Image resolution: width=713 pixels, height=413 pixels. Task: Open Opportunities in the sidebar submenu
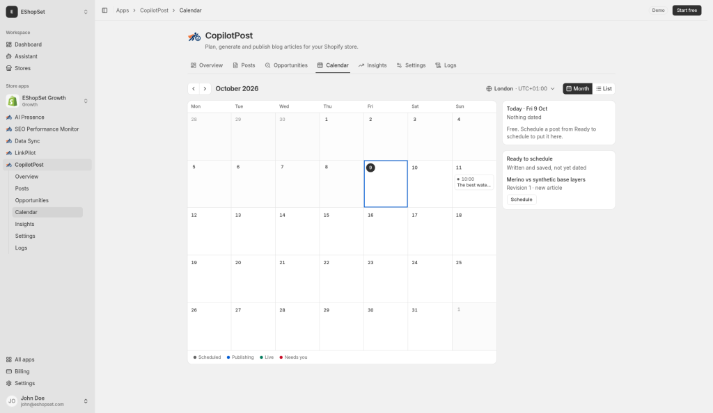pyautogui.click(x=47, y=200)
